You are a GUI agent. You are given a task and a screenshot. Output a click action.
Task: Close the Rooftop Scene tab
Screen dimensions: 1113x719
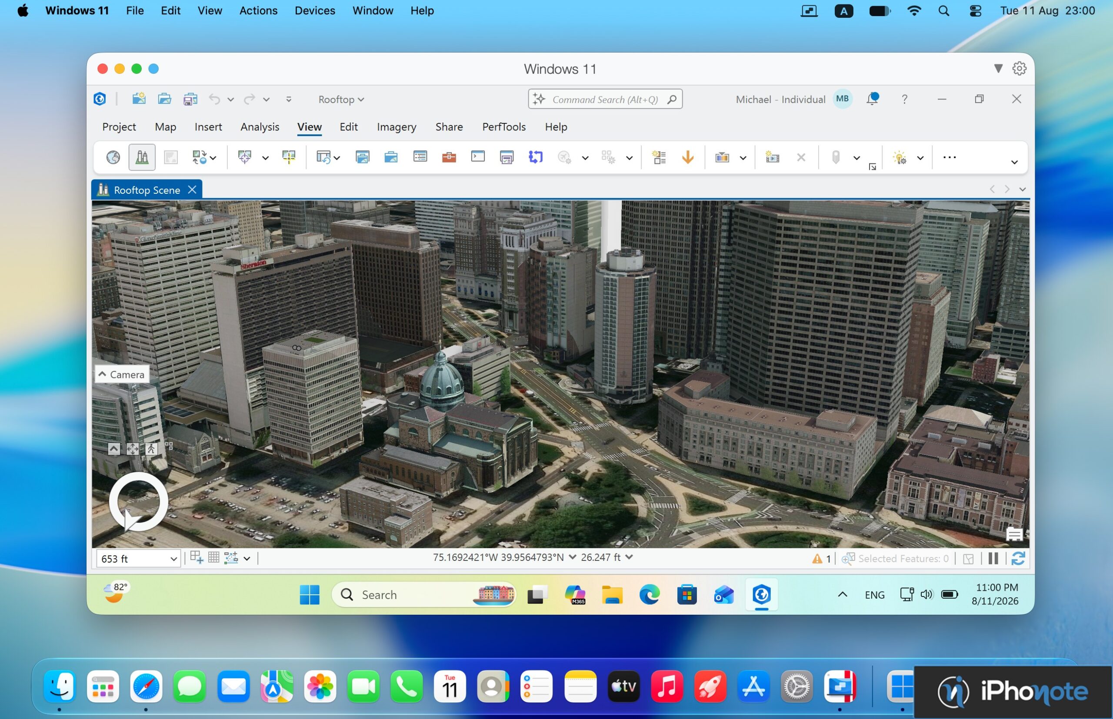192,189
